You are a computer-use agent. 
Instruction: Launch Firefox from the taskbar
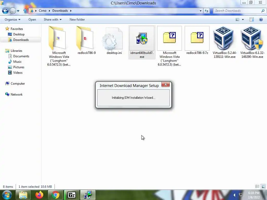(39, 195)
